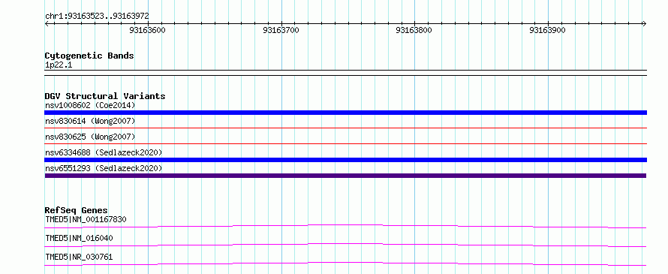Click the magenta line of TMED5|NR_030761
Screen dimensions: 668x274
(345, 263)
